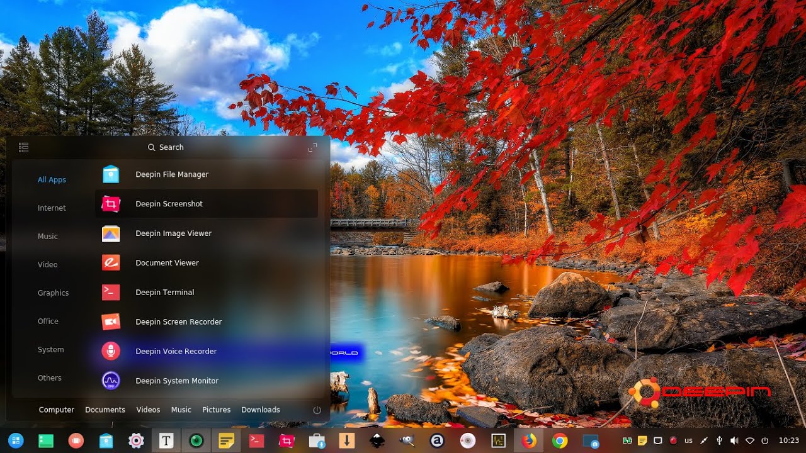Screen dimensions: 806x453
Task: Select the Graphics category
Action: pos(53,293)
